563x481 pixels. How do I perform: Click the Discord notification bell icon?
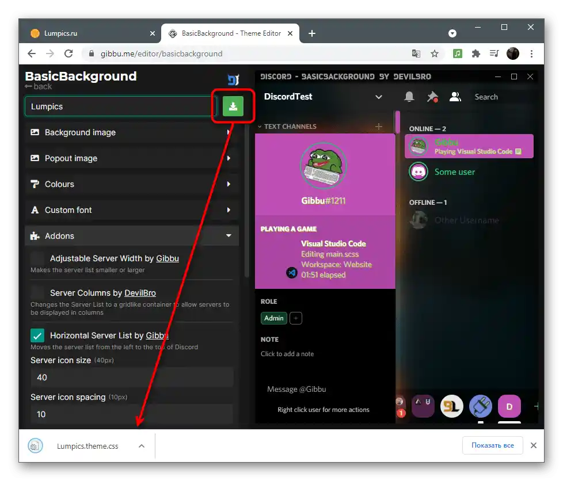[409, 97]
